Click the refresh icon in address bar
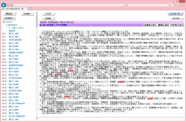Image resolution: width=186 pixels, height=122 pixels. click(x=126, y=5)
